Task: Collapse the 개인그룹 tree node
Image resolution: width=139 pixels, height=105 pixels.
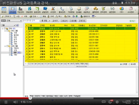Action: point(5,31)
